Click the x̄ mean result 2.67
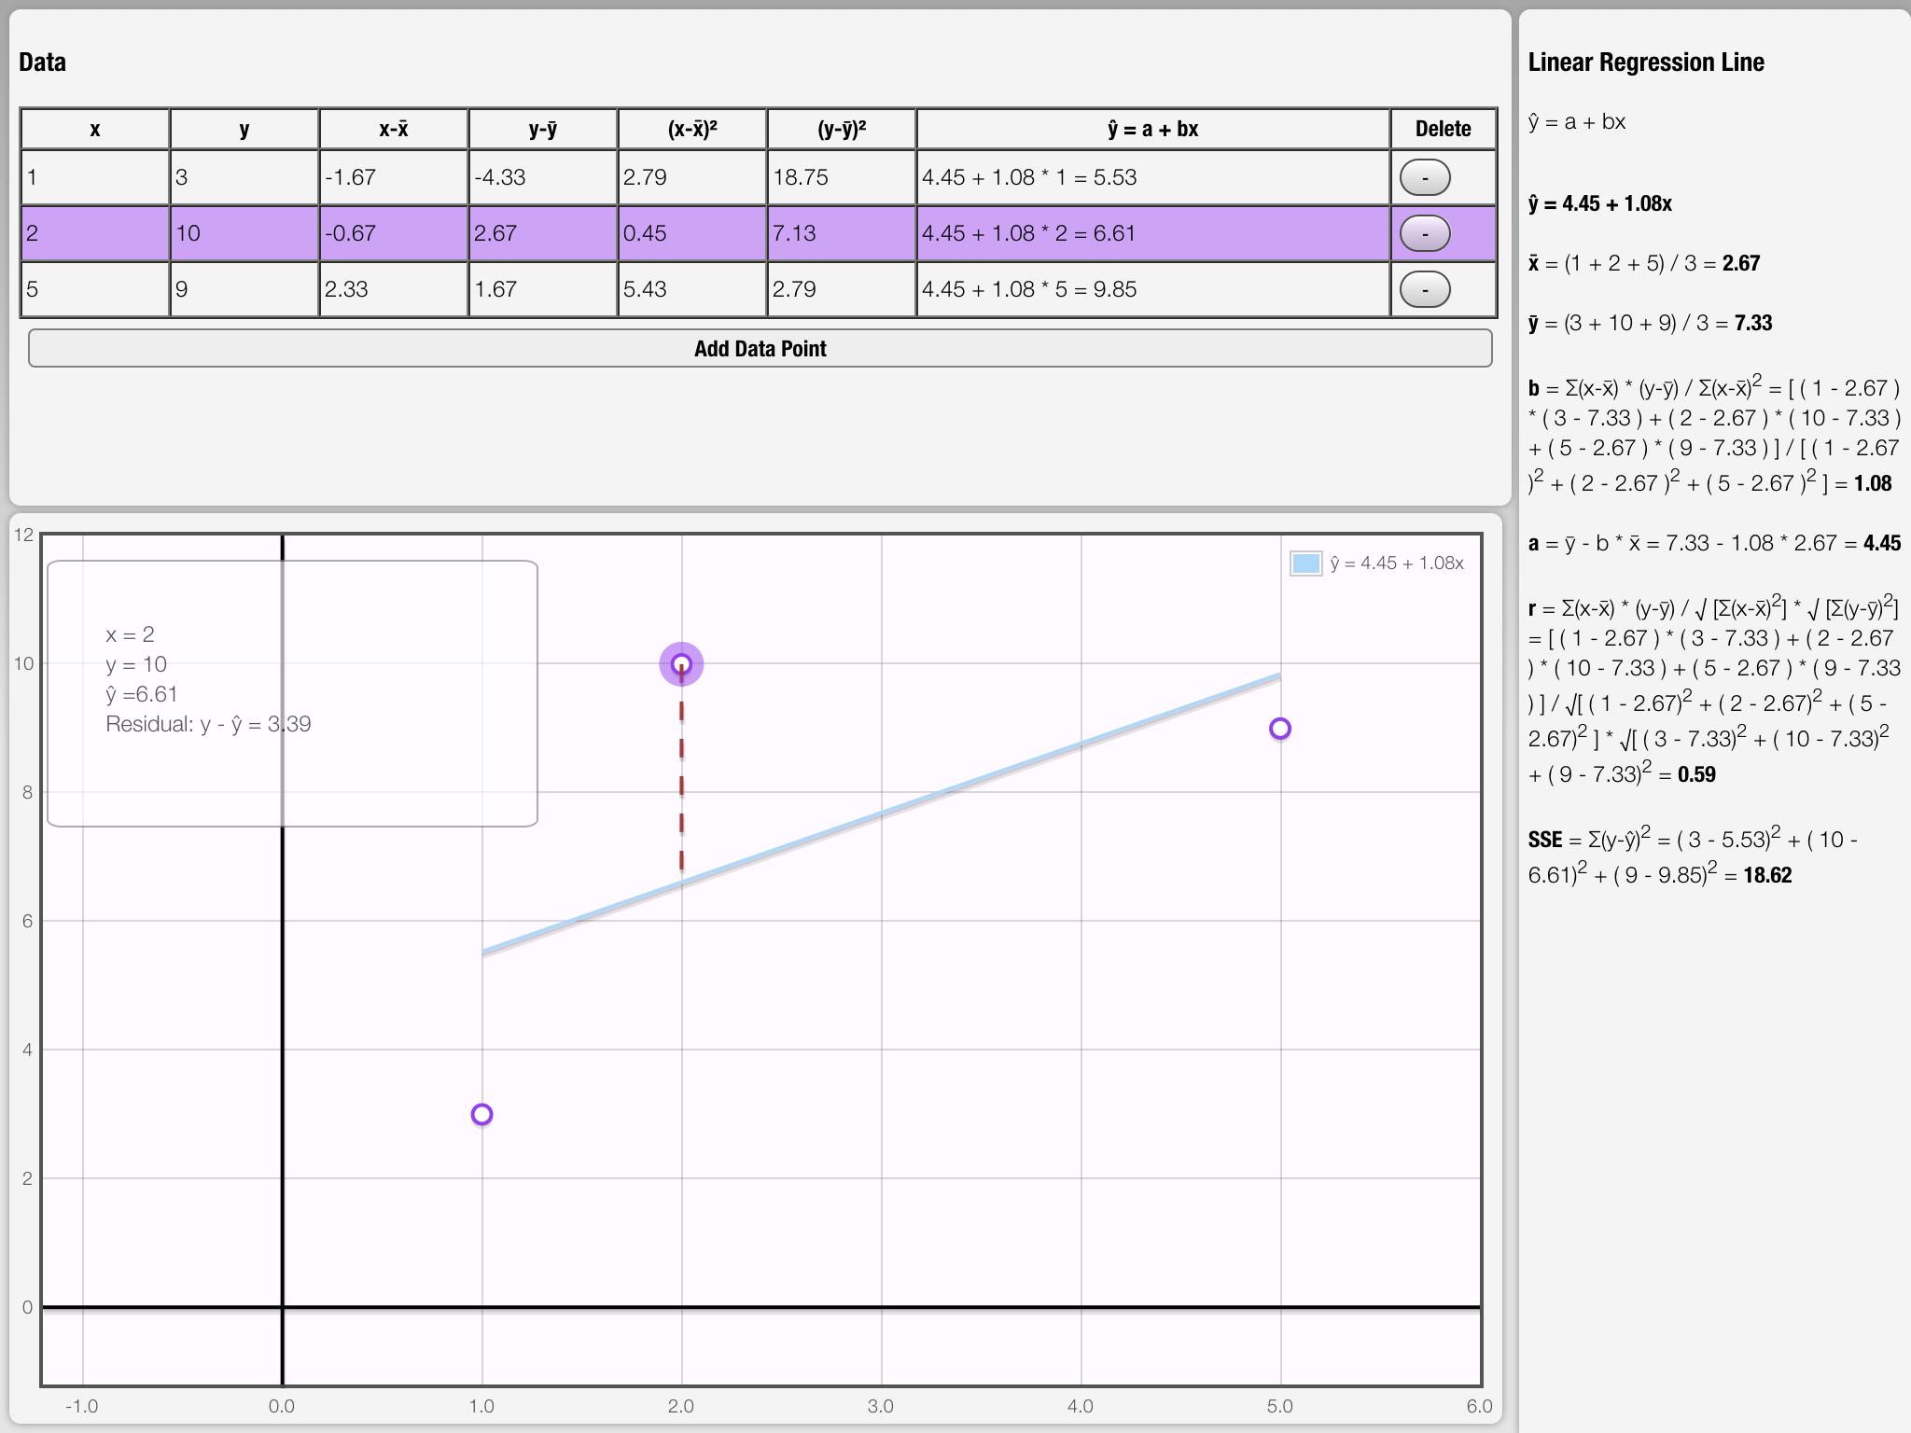Image resolution: width=1911 pixels, height=1433 pixels. click(x=1741, y=263)
